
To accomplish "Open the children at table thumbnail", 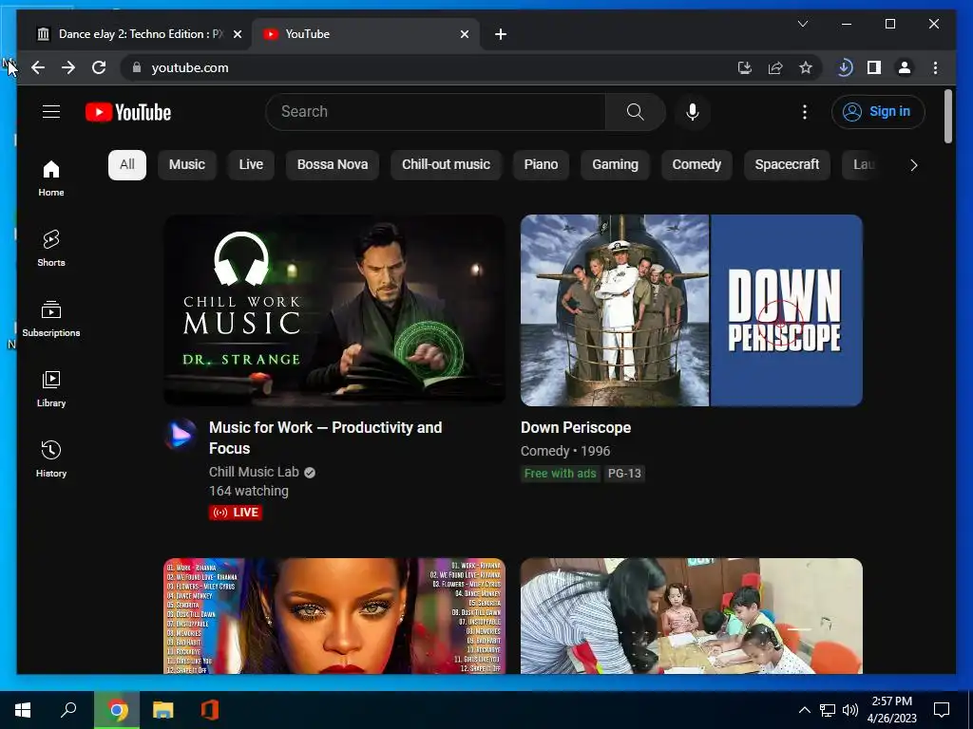I will point(692,616).
